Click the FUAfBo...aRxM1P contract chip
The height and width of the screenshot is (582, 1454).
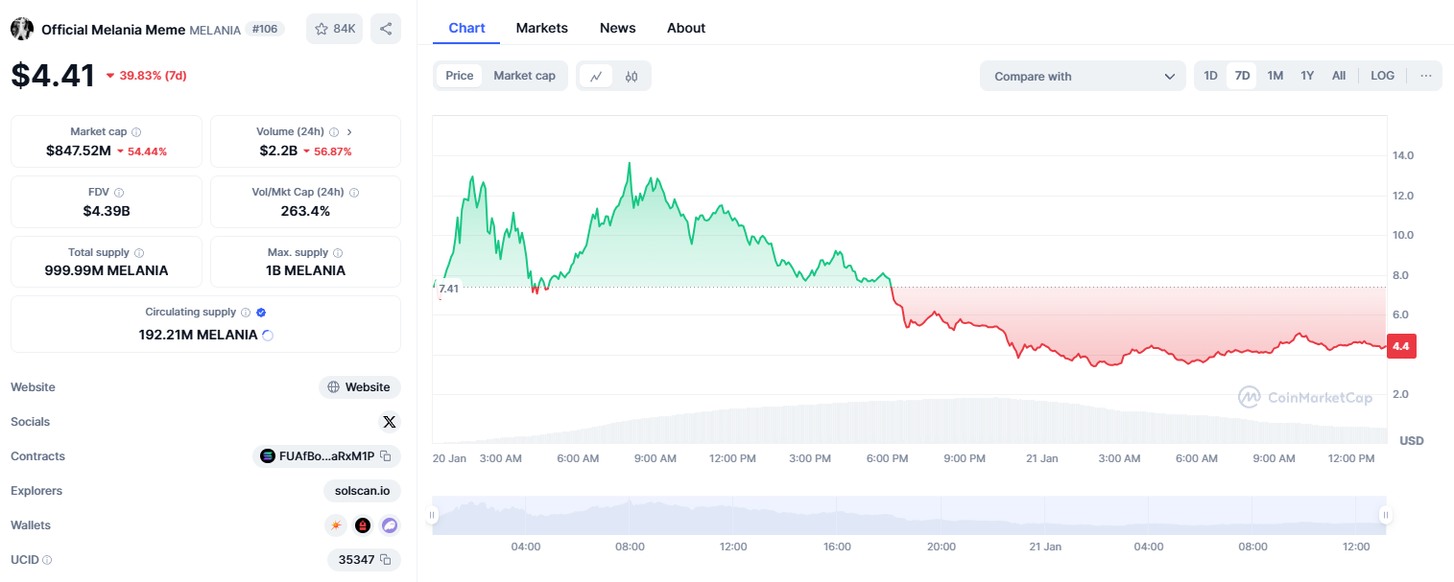click(x=326, y=456)
